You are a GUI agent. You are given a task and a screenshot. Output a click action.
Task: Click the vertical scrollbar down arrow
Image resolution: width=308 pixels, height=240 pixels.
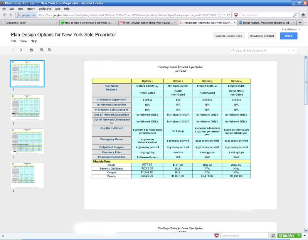tap(306, 230)
